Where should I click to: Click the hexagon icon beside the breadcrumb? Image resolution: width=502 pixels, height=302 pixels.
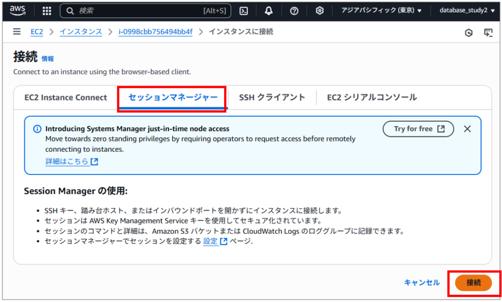pos(469,33)
